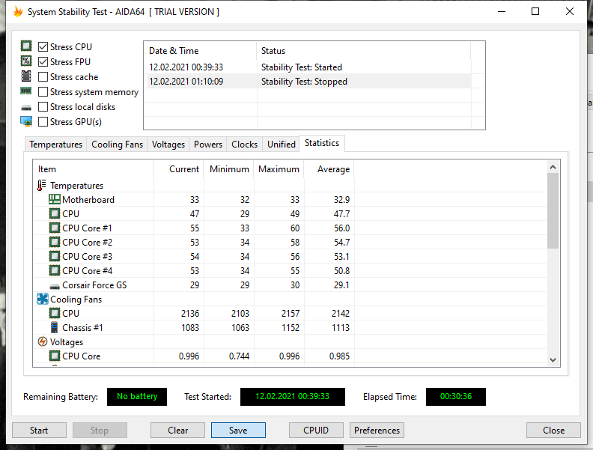Click the Item column header
The image size is (593, 450).
93,169
